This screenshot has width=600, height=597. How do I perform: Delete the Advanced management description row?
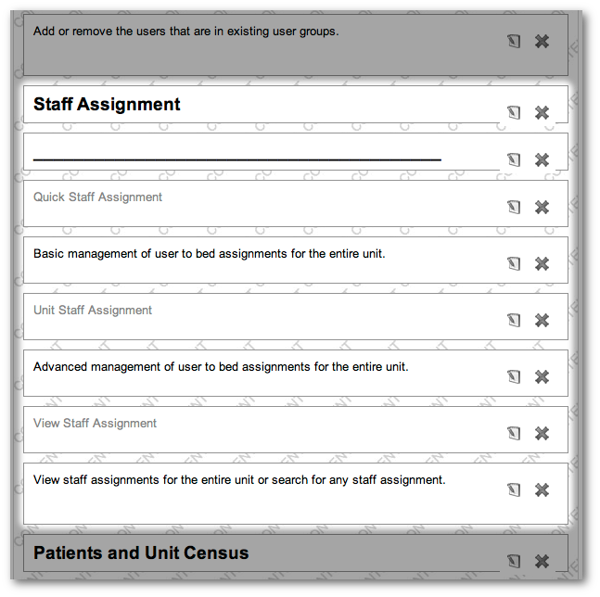click(x=543, y=376)
